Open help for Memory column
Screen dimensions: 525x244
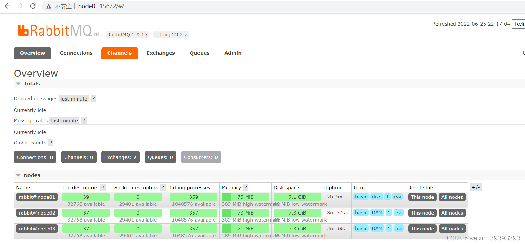click(x=246, y=188)
